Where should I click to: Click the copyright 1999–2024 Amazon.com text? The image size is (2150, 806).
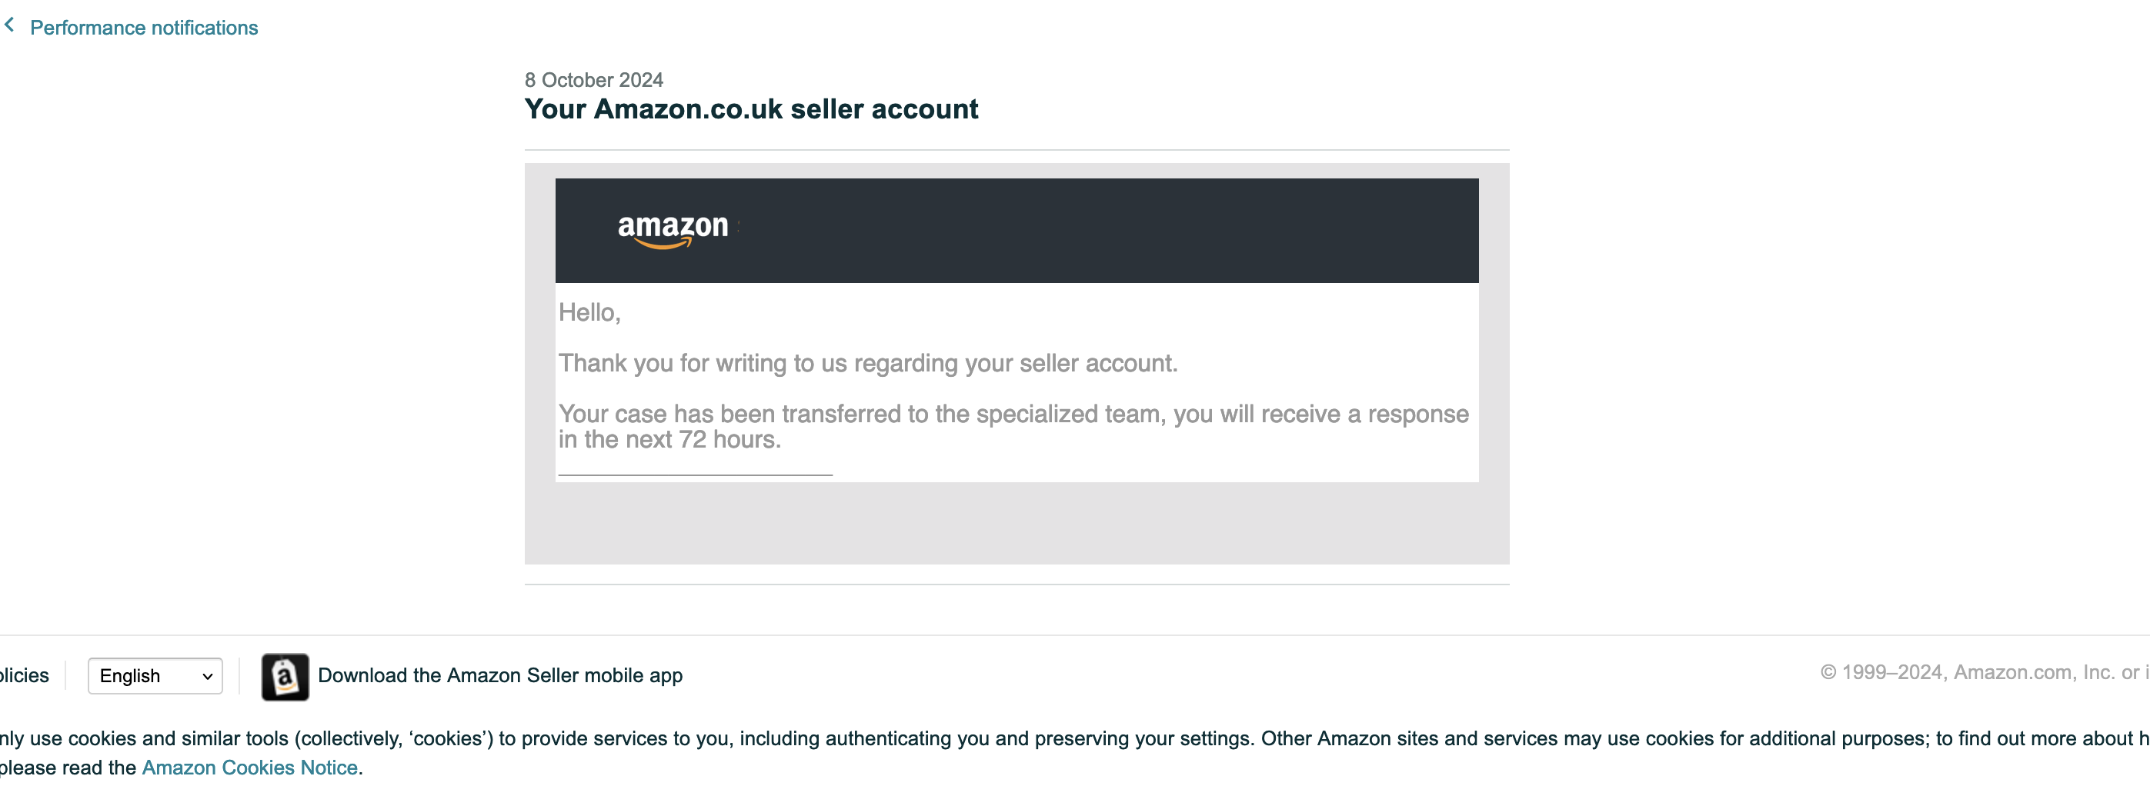1984,672
